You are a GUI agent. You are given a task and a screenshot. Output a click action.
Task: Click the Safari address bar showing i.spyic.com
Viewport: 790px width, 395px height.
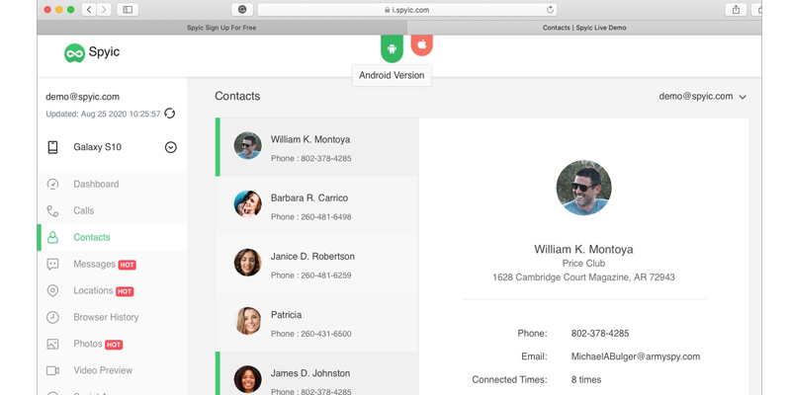405,10
